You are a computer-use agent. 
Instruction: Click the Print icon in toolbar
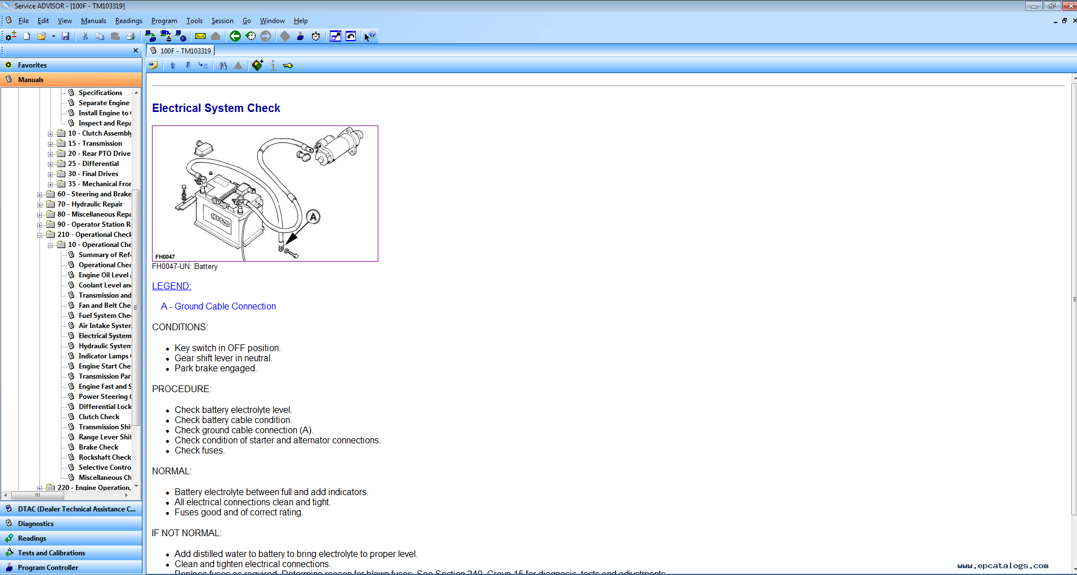tap(131, 36)
